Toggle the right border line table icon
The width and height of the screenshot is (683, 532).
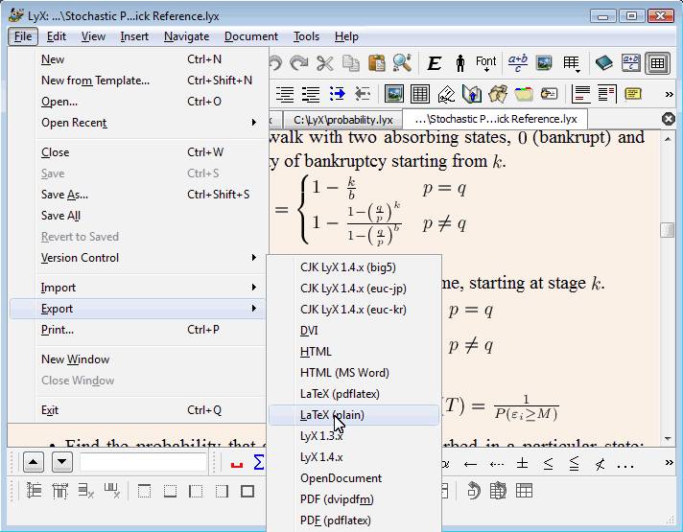[222, 491]
